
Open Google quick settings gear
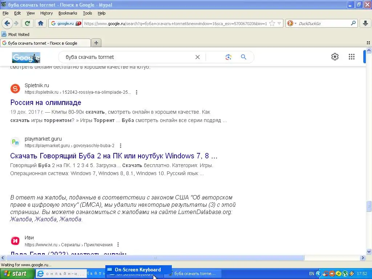click(x=335, y=57)
